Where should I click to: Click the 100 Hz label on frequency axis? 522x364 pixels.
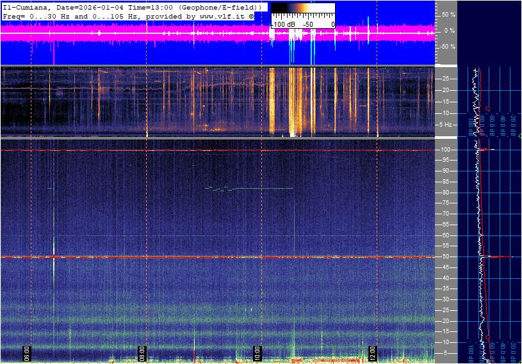pyautogui.click(x=445, y=150)
